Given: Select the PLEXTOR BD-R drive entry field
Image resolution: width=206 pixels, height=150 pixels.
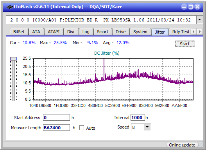Looking at the screenshot, I should click(x=101, y=20).
